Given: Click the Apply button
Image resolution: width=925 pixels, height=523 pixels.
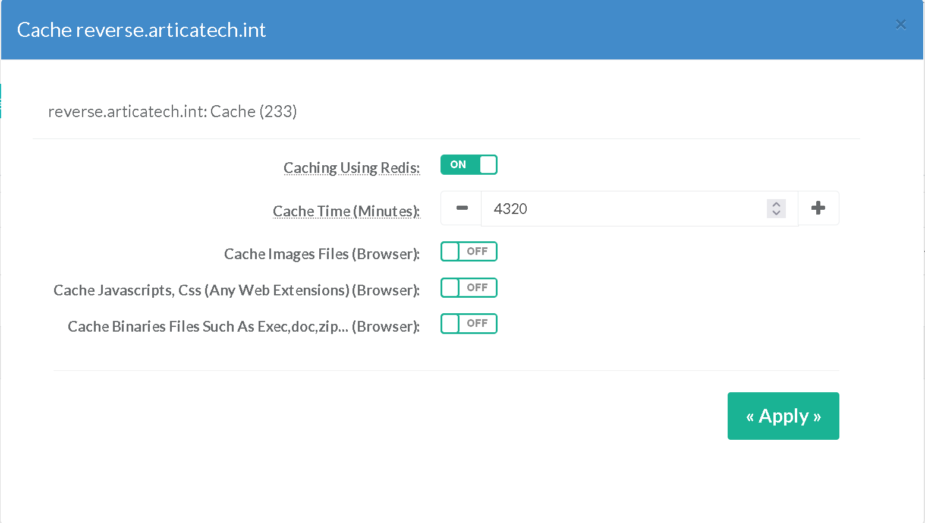Looking at the screenshot, I should (x=783, y=416).
